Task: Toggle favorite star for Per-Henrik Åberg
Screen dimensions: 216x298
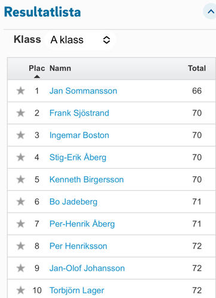Action: [21, 224]
